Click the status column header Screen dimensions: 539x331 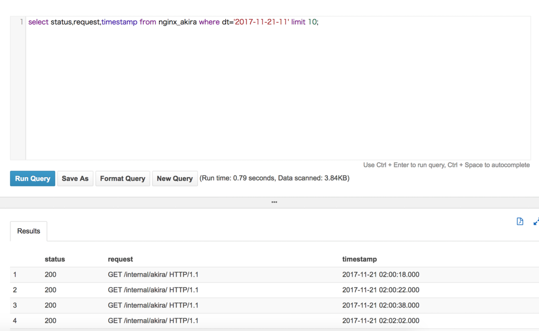55,259
